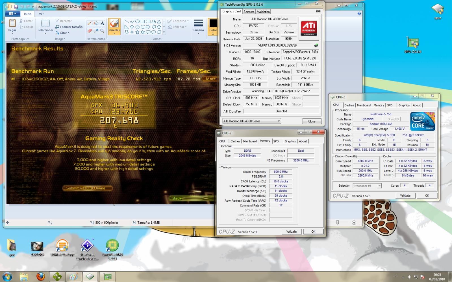Image resolution: width=452 pixels, height=282 pixels.
Task: Expand the Seleccionar dropdown arrow
Action: 45,33
